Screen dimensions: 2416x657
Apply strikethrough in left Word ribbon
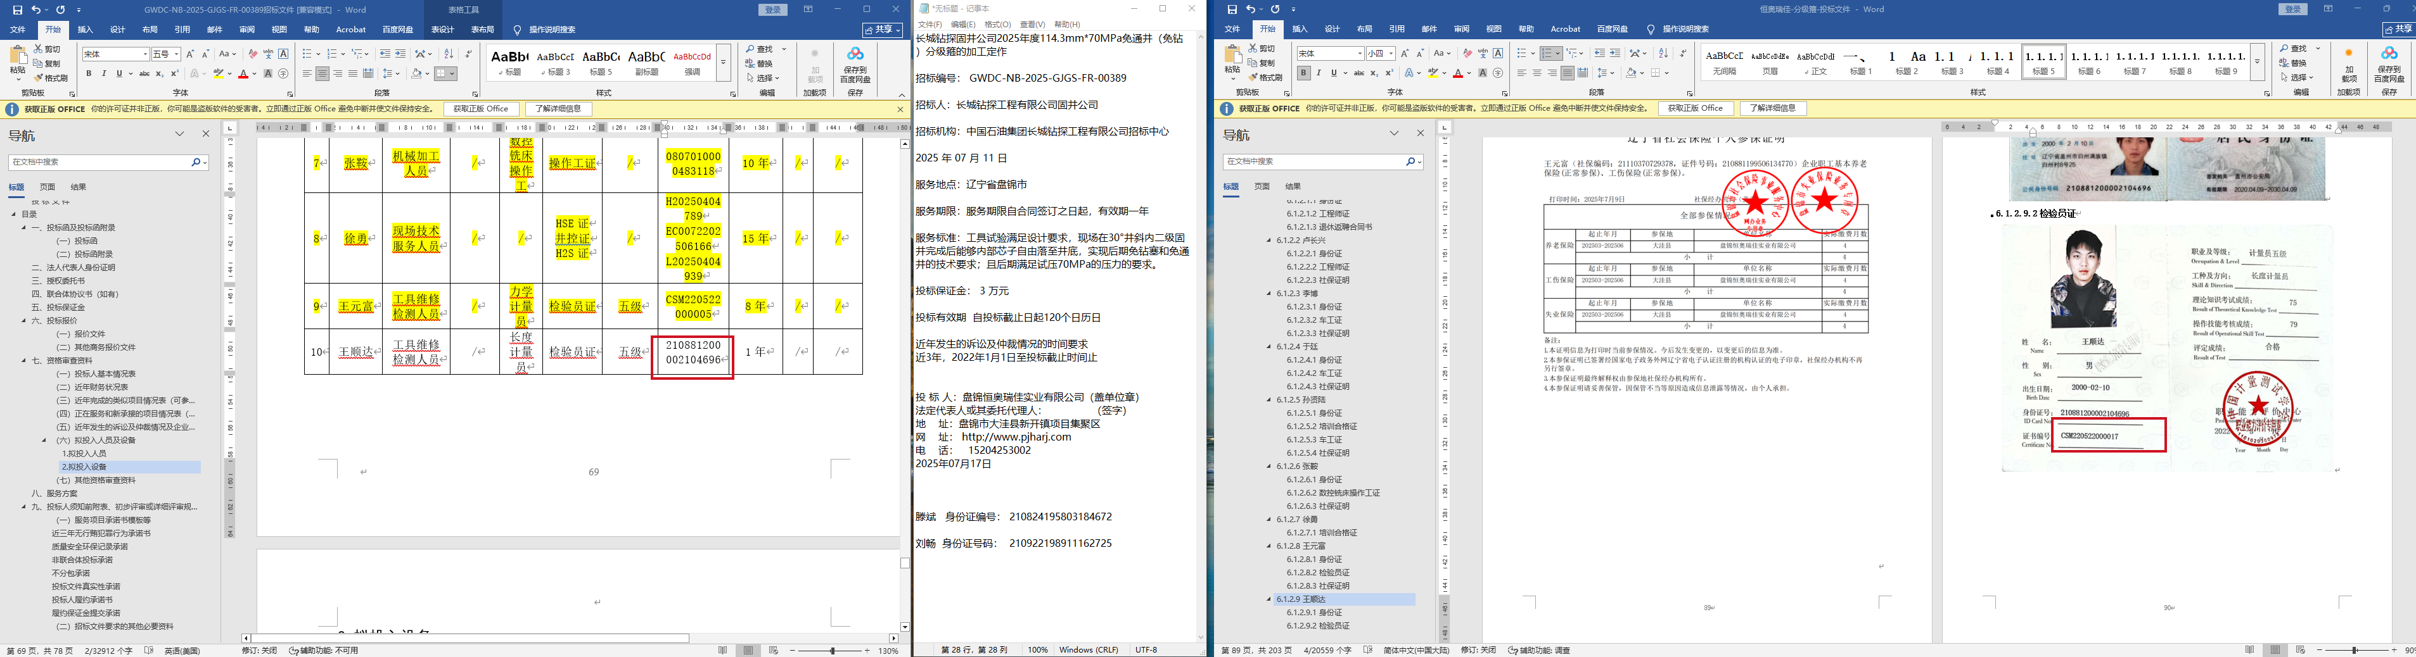[x=144, y=73]
